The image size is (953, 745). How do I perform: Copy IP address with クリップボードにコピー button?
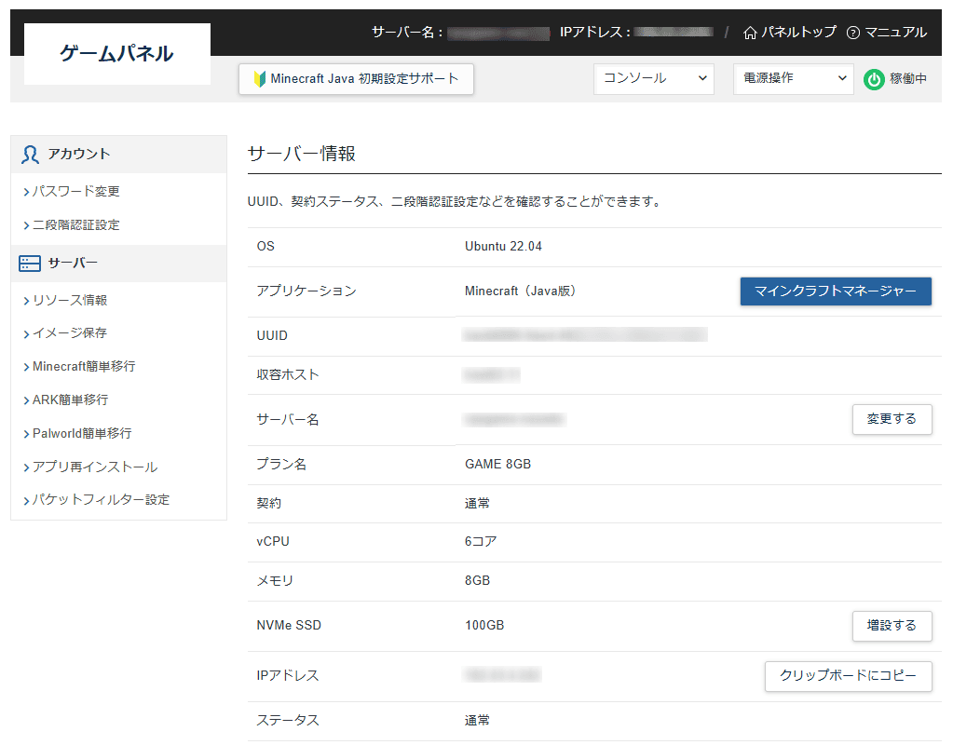pyautogui.click(x=848, y=676)
